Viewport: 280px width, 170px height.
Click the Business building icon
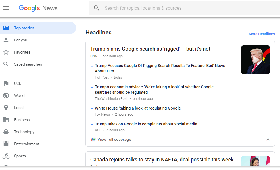tap(6, 120)
